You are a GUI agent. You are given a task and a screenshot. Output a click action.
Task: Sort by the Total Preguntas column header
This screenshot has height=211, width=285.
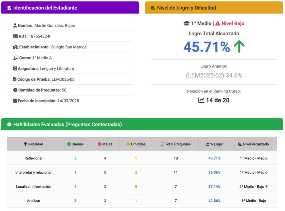point(176,144)
